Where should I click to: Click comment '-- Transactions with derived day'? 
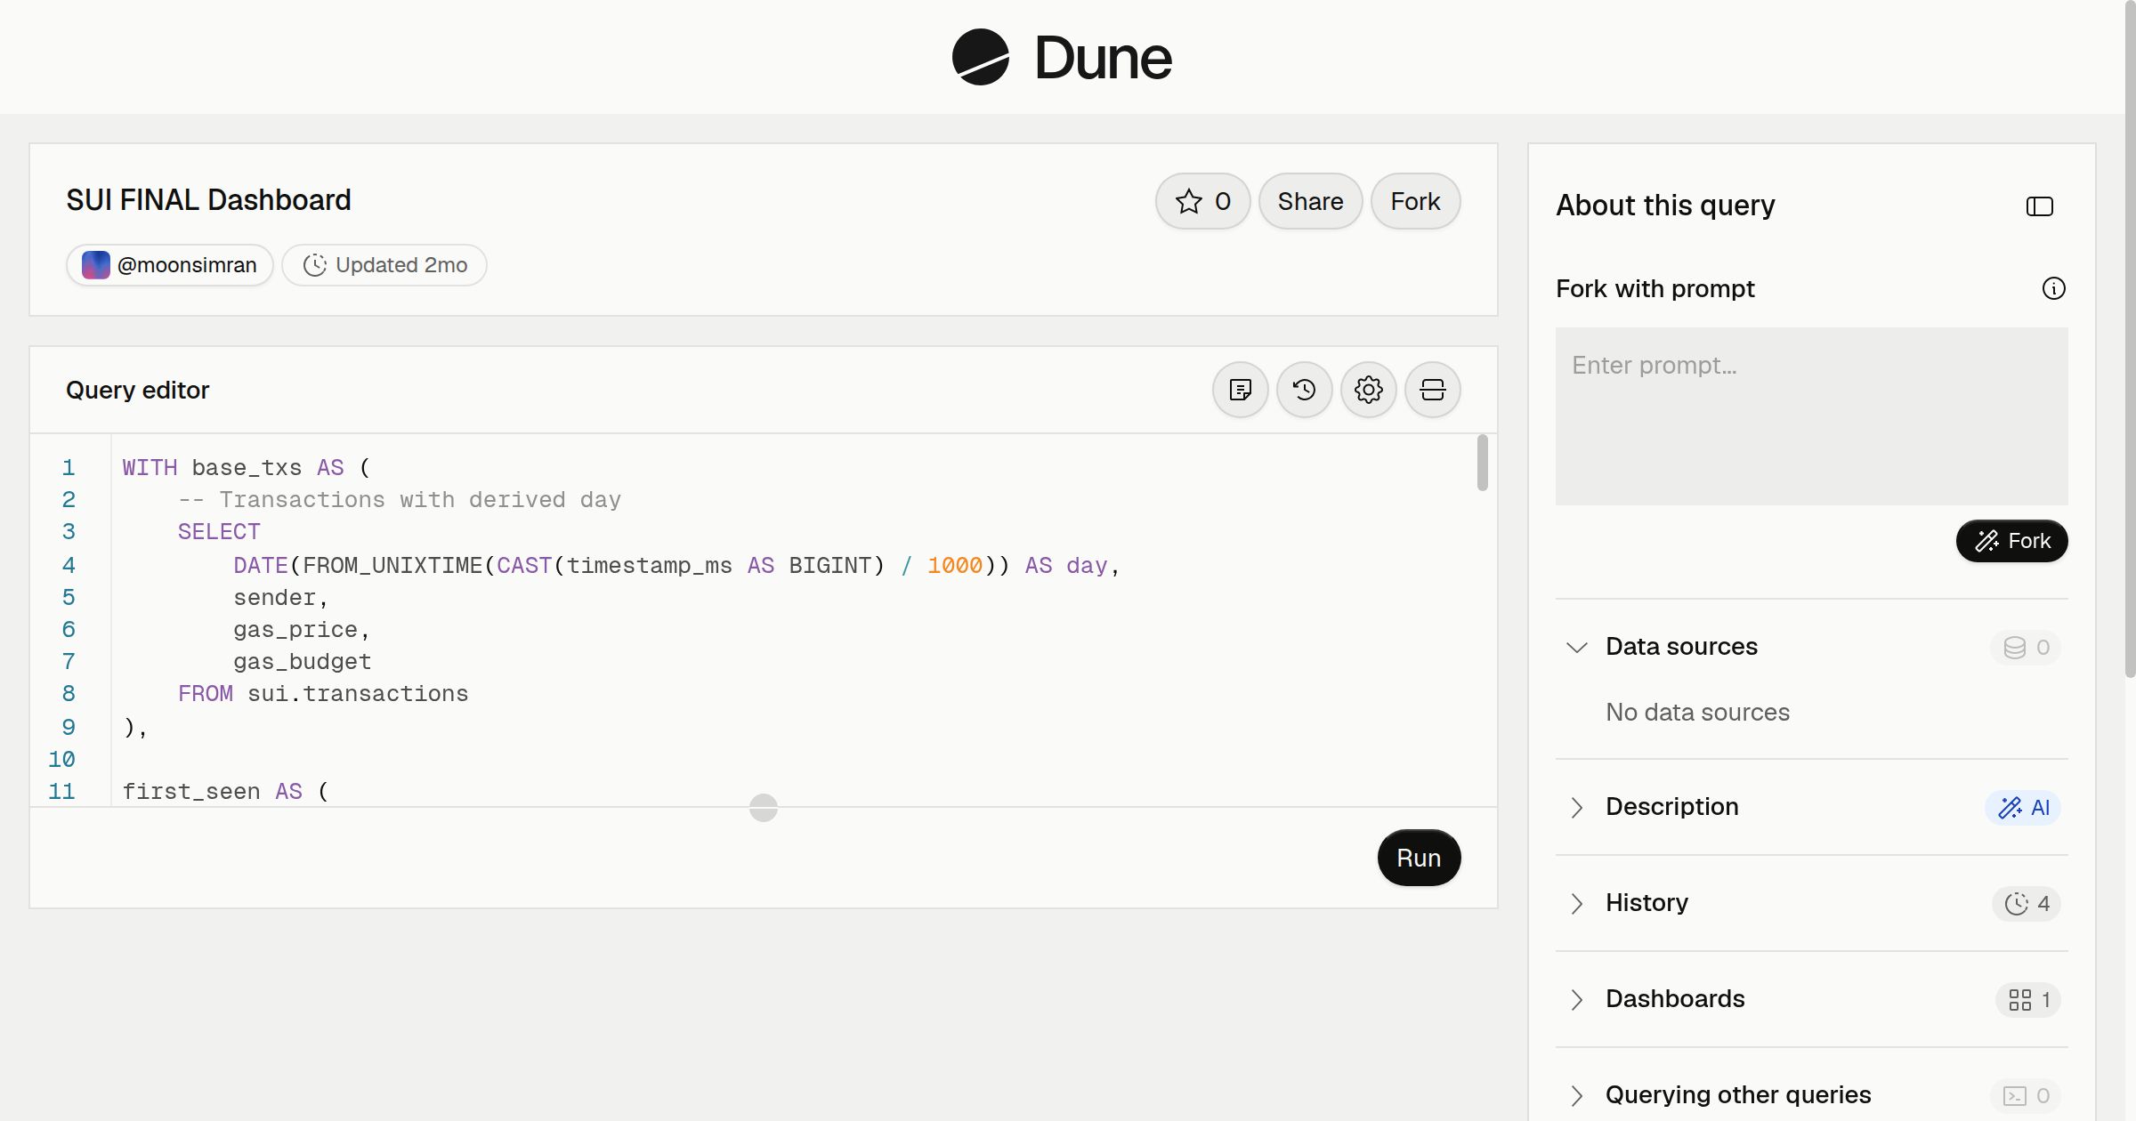point(400,500)
